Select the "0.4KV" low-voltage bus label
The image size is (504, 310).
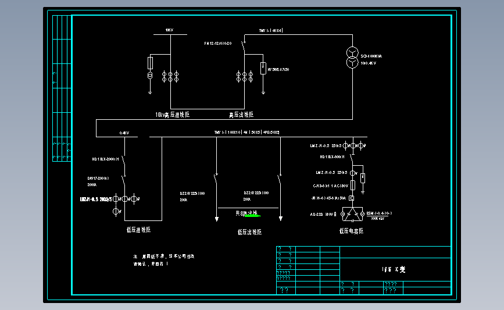point(124,133)
